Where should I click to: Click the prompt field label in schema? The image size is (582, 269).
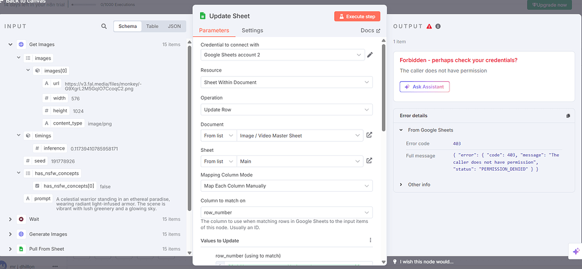tap(42, 198)
